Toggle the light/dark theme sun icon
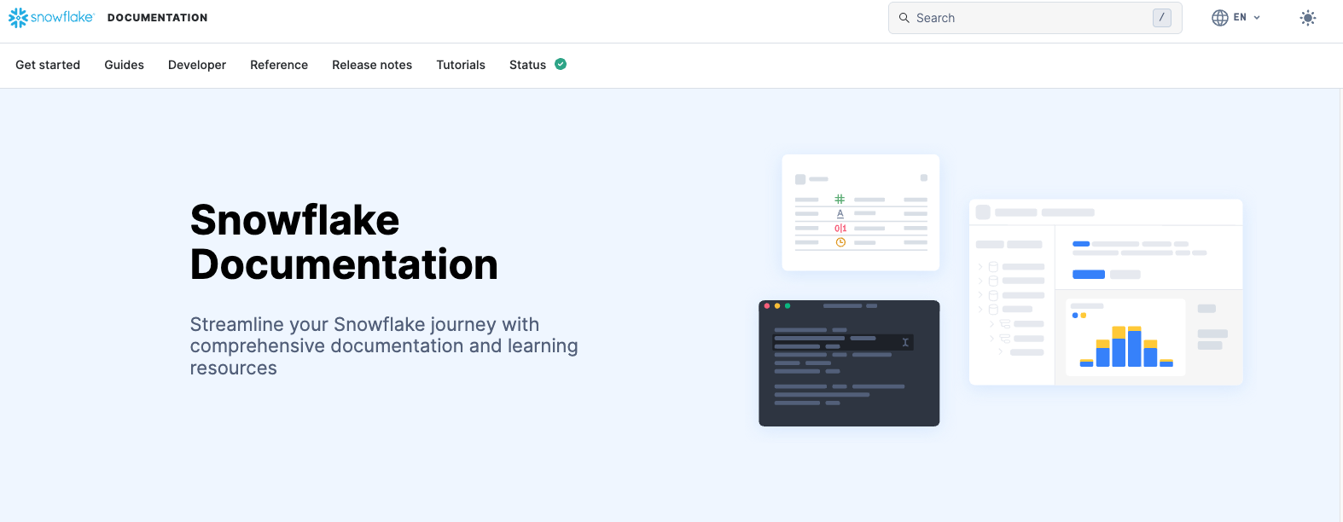The width and height of the screenshot is (1343, 522). point(1307,18)
